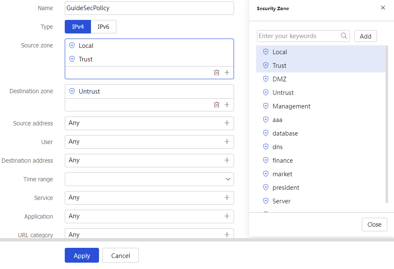Select IPv4 type option

coord(77,27)
